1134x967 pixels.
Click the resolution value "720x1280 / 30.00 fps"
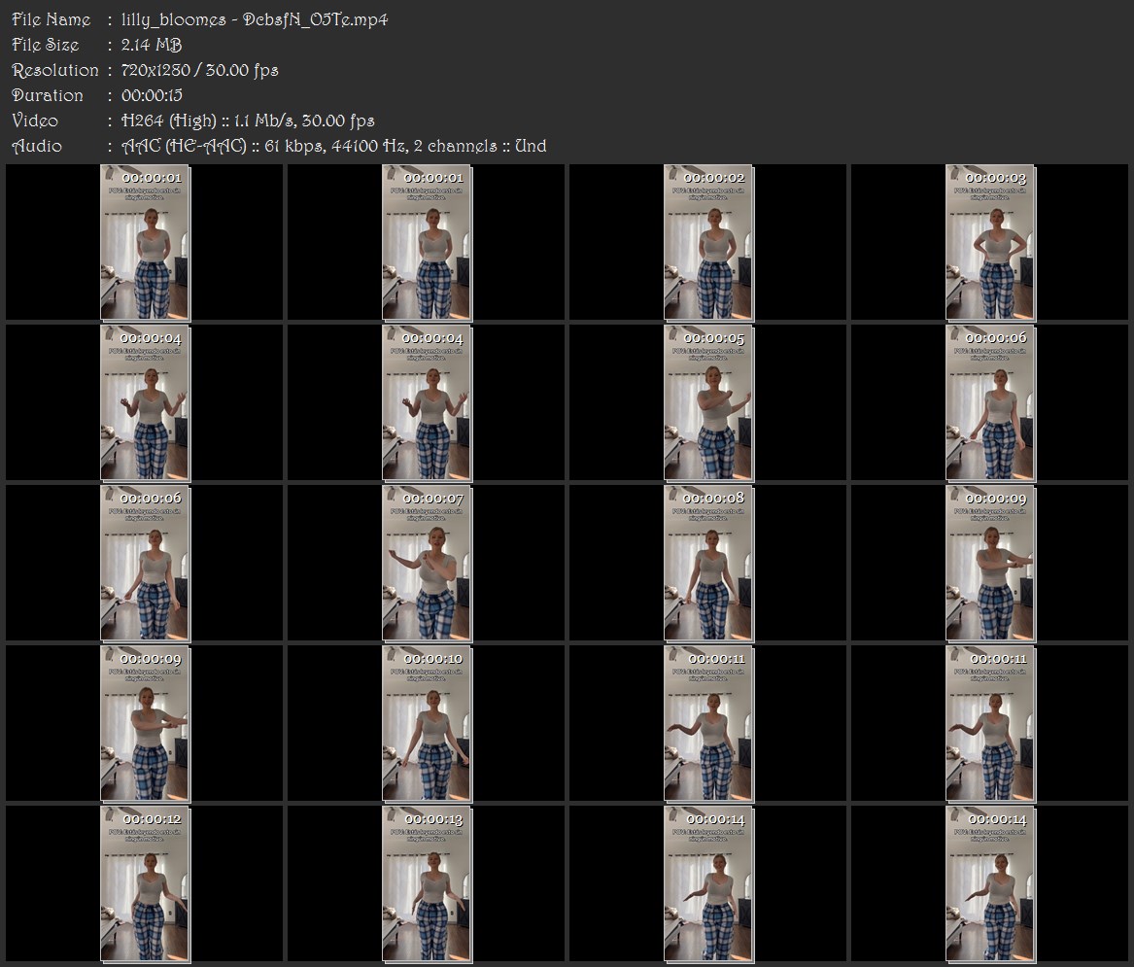coord(199,70)
